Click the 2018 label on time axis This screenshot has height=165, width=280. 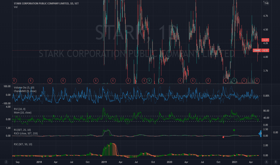tap(39, 162)
